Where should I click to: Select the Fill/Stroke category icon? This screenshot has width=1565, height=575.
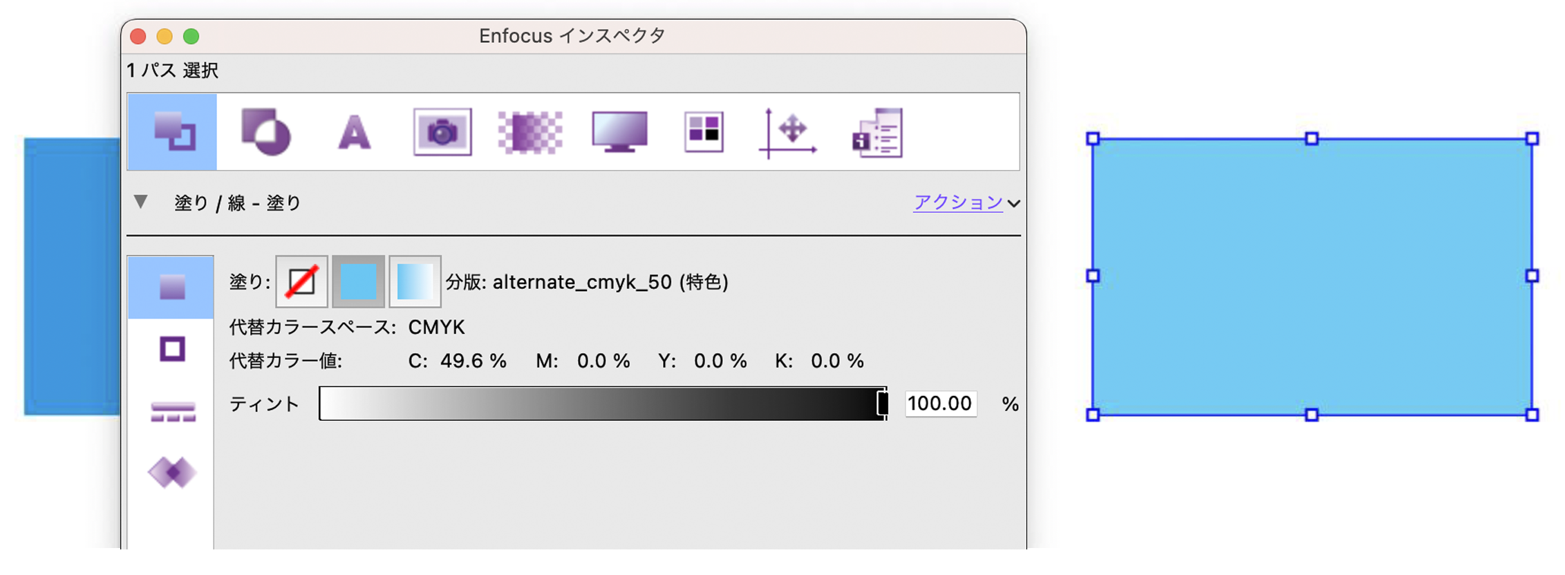coord(172,131)
